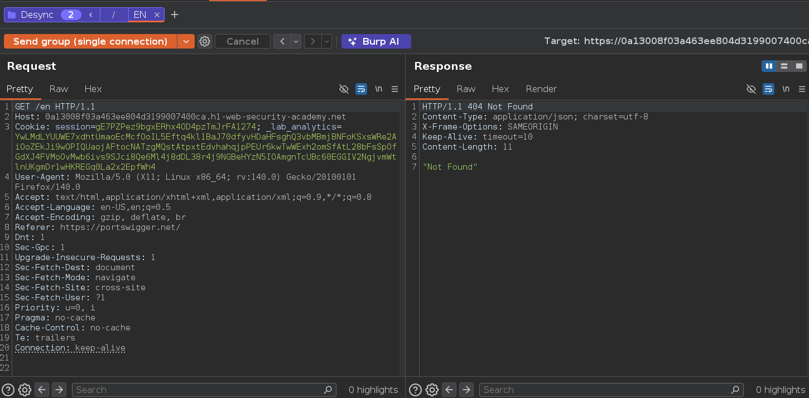This screenshot has height=398, width=809.
Task: Switch Request view to Raw tab
Action: (59, 89)
